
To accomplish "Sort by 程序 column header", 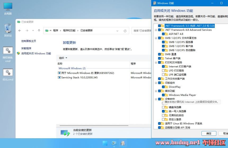I will tap(133, 64).
